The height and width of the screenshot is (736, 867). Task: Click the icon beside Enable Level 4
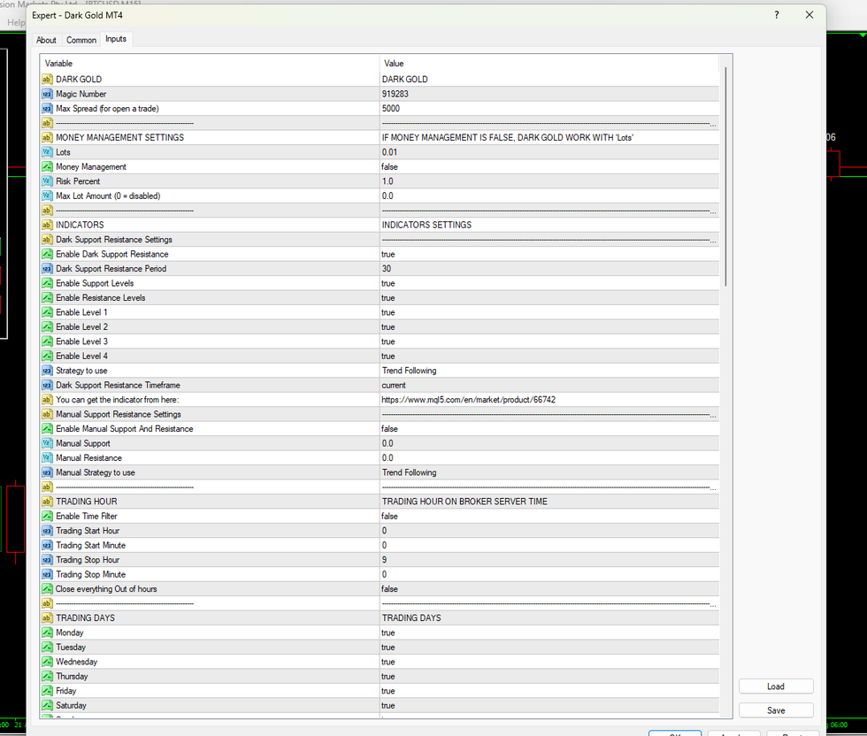click(47, 356)
